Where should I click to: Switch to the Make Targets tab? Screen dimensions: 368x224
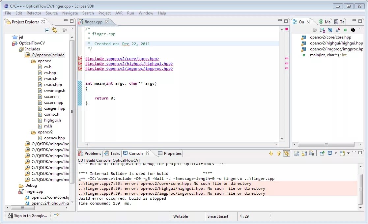click(325, 22)
